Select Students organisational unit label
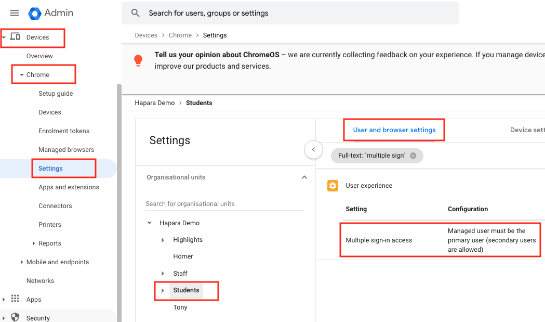 pos(187,290)
